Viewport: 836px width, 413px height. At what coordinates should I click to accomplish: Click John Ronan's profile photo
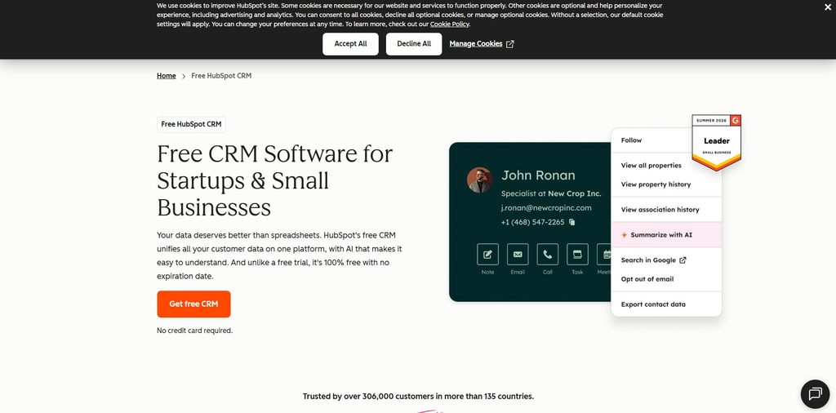(479, 180)
